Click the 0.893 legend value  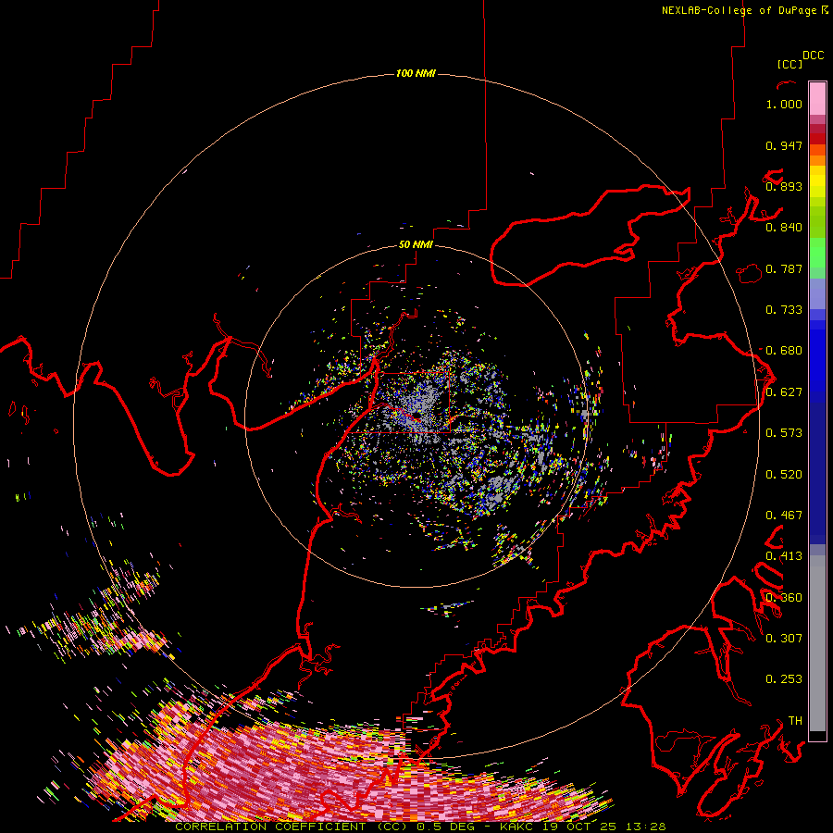point(784,186)
